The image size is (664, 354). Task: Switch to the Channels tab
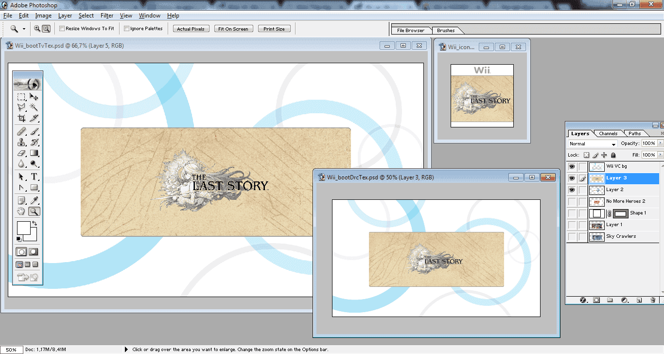pos(608,134)
